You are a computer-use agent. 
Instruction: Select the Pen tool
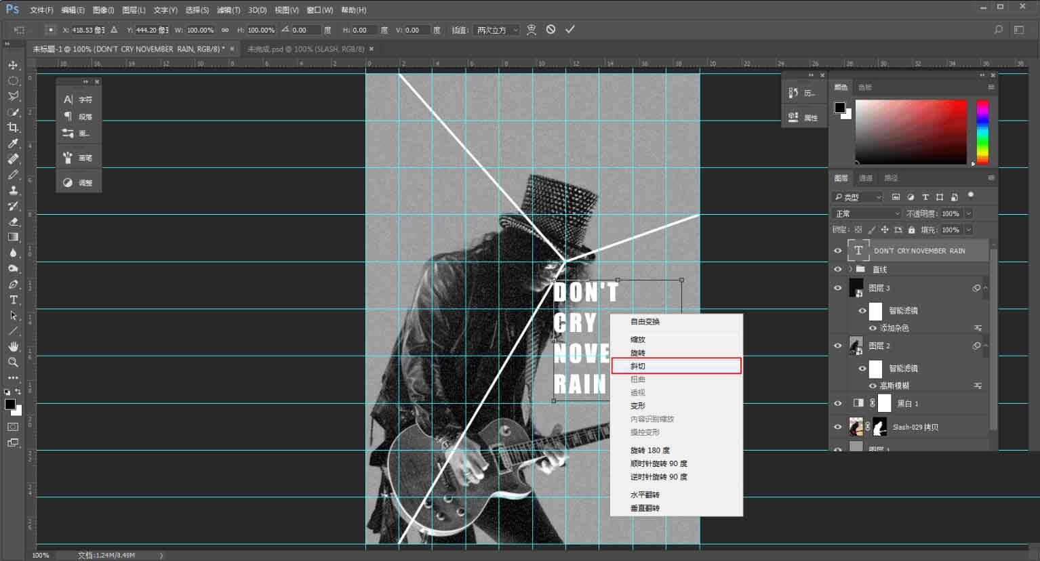coord(13,285)
